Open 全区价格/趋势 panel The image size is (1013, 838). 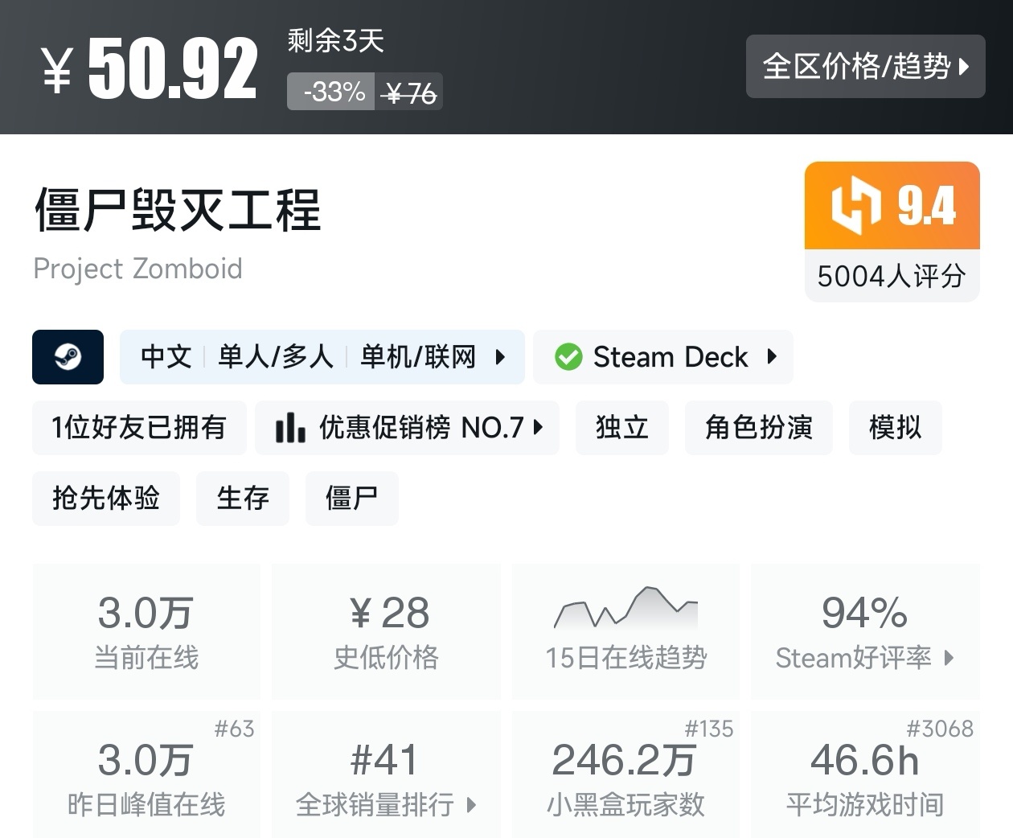click(865, 68)
